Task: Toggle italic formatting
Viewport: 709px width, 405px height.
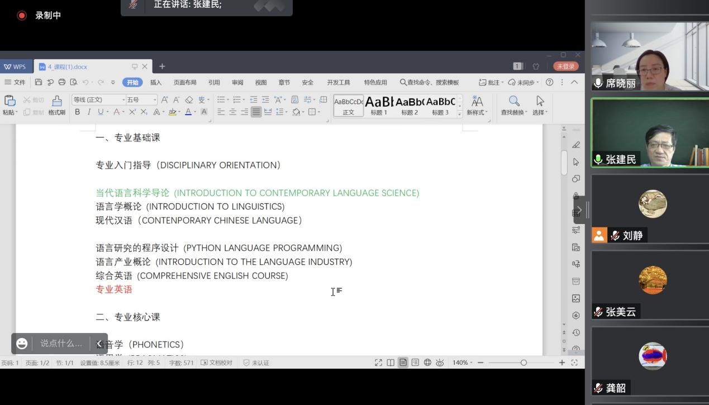Action: [89, 112]
